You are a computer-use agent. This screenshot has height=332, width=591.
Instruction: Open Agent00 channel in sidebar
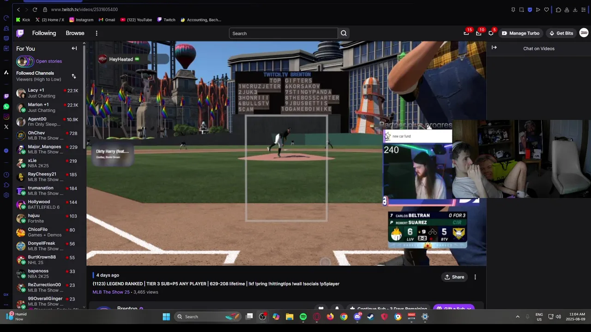point(48,121)
